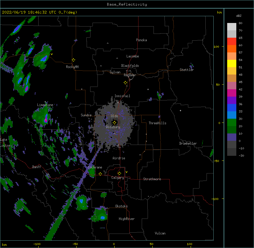Click the RedDeer label
This screenshot has width=254, height=248.
(x=130, y=75)
